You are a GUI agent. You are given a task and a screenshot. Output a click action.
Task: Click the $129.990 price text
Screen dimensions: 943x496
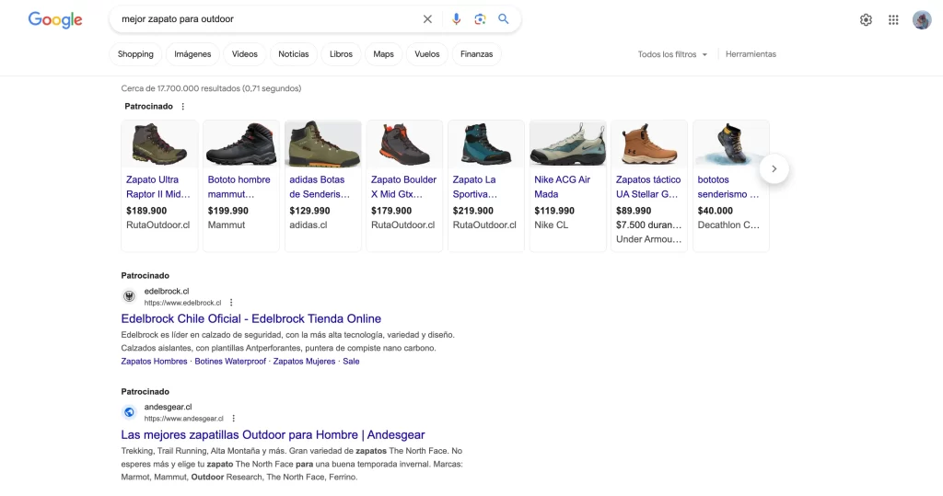309,211
